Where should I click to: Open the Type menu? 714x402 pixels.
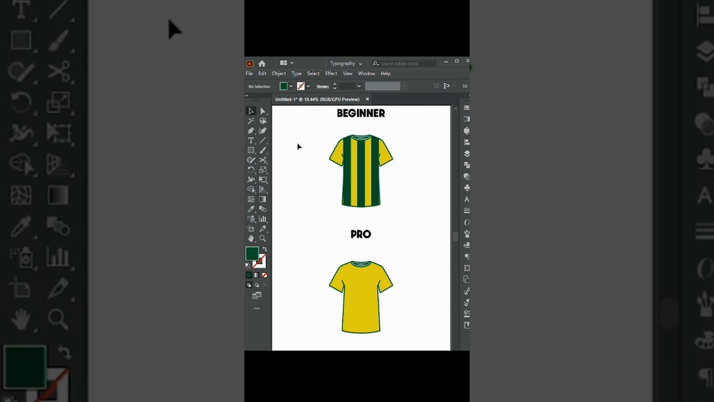[297, 74]
